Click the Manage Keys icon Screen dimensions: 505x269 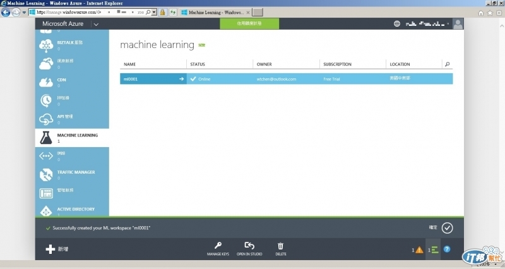click(x=218, y=246)
